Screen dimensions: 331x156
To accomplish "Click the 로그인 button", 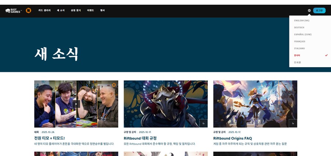I will pos(319,11).
